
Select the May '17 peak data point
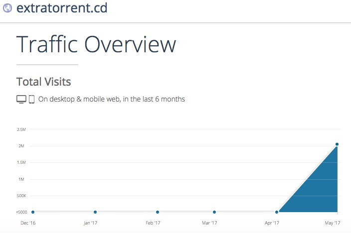click(x=337, y=144)
